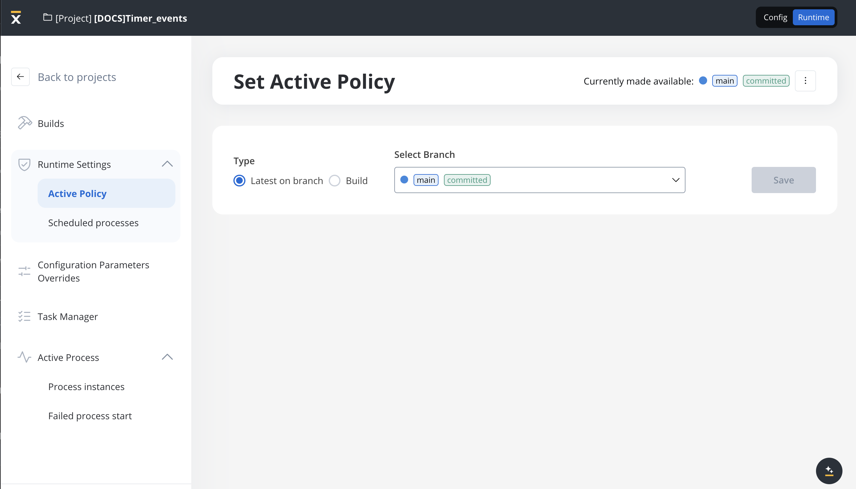856x489 pixels.
Task: Click the Currently made available label
Action: (638, 81)
